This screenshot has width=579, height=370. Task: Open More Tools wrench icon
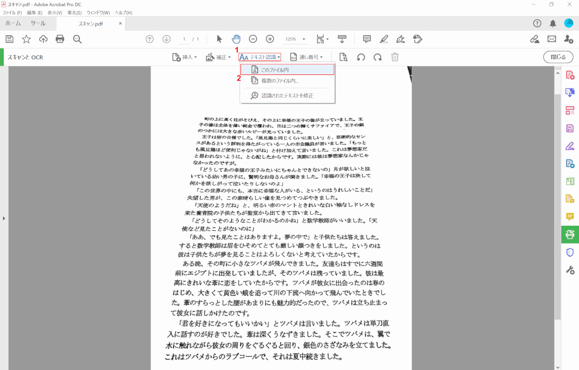570,270
